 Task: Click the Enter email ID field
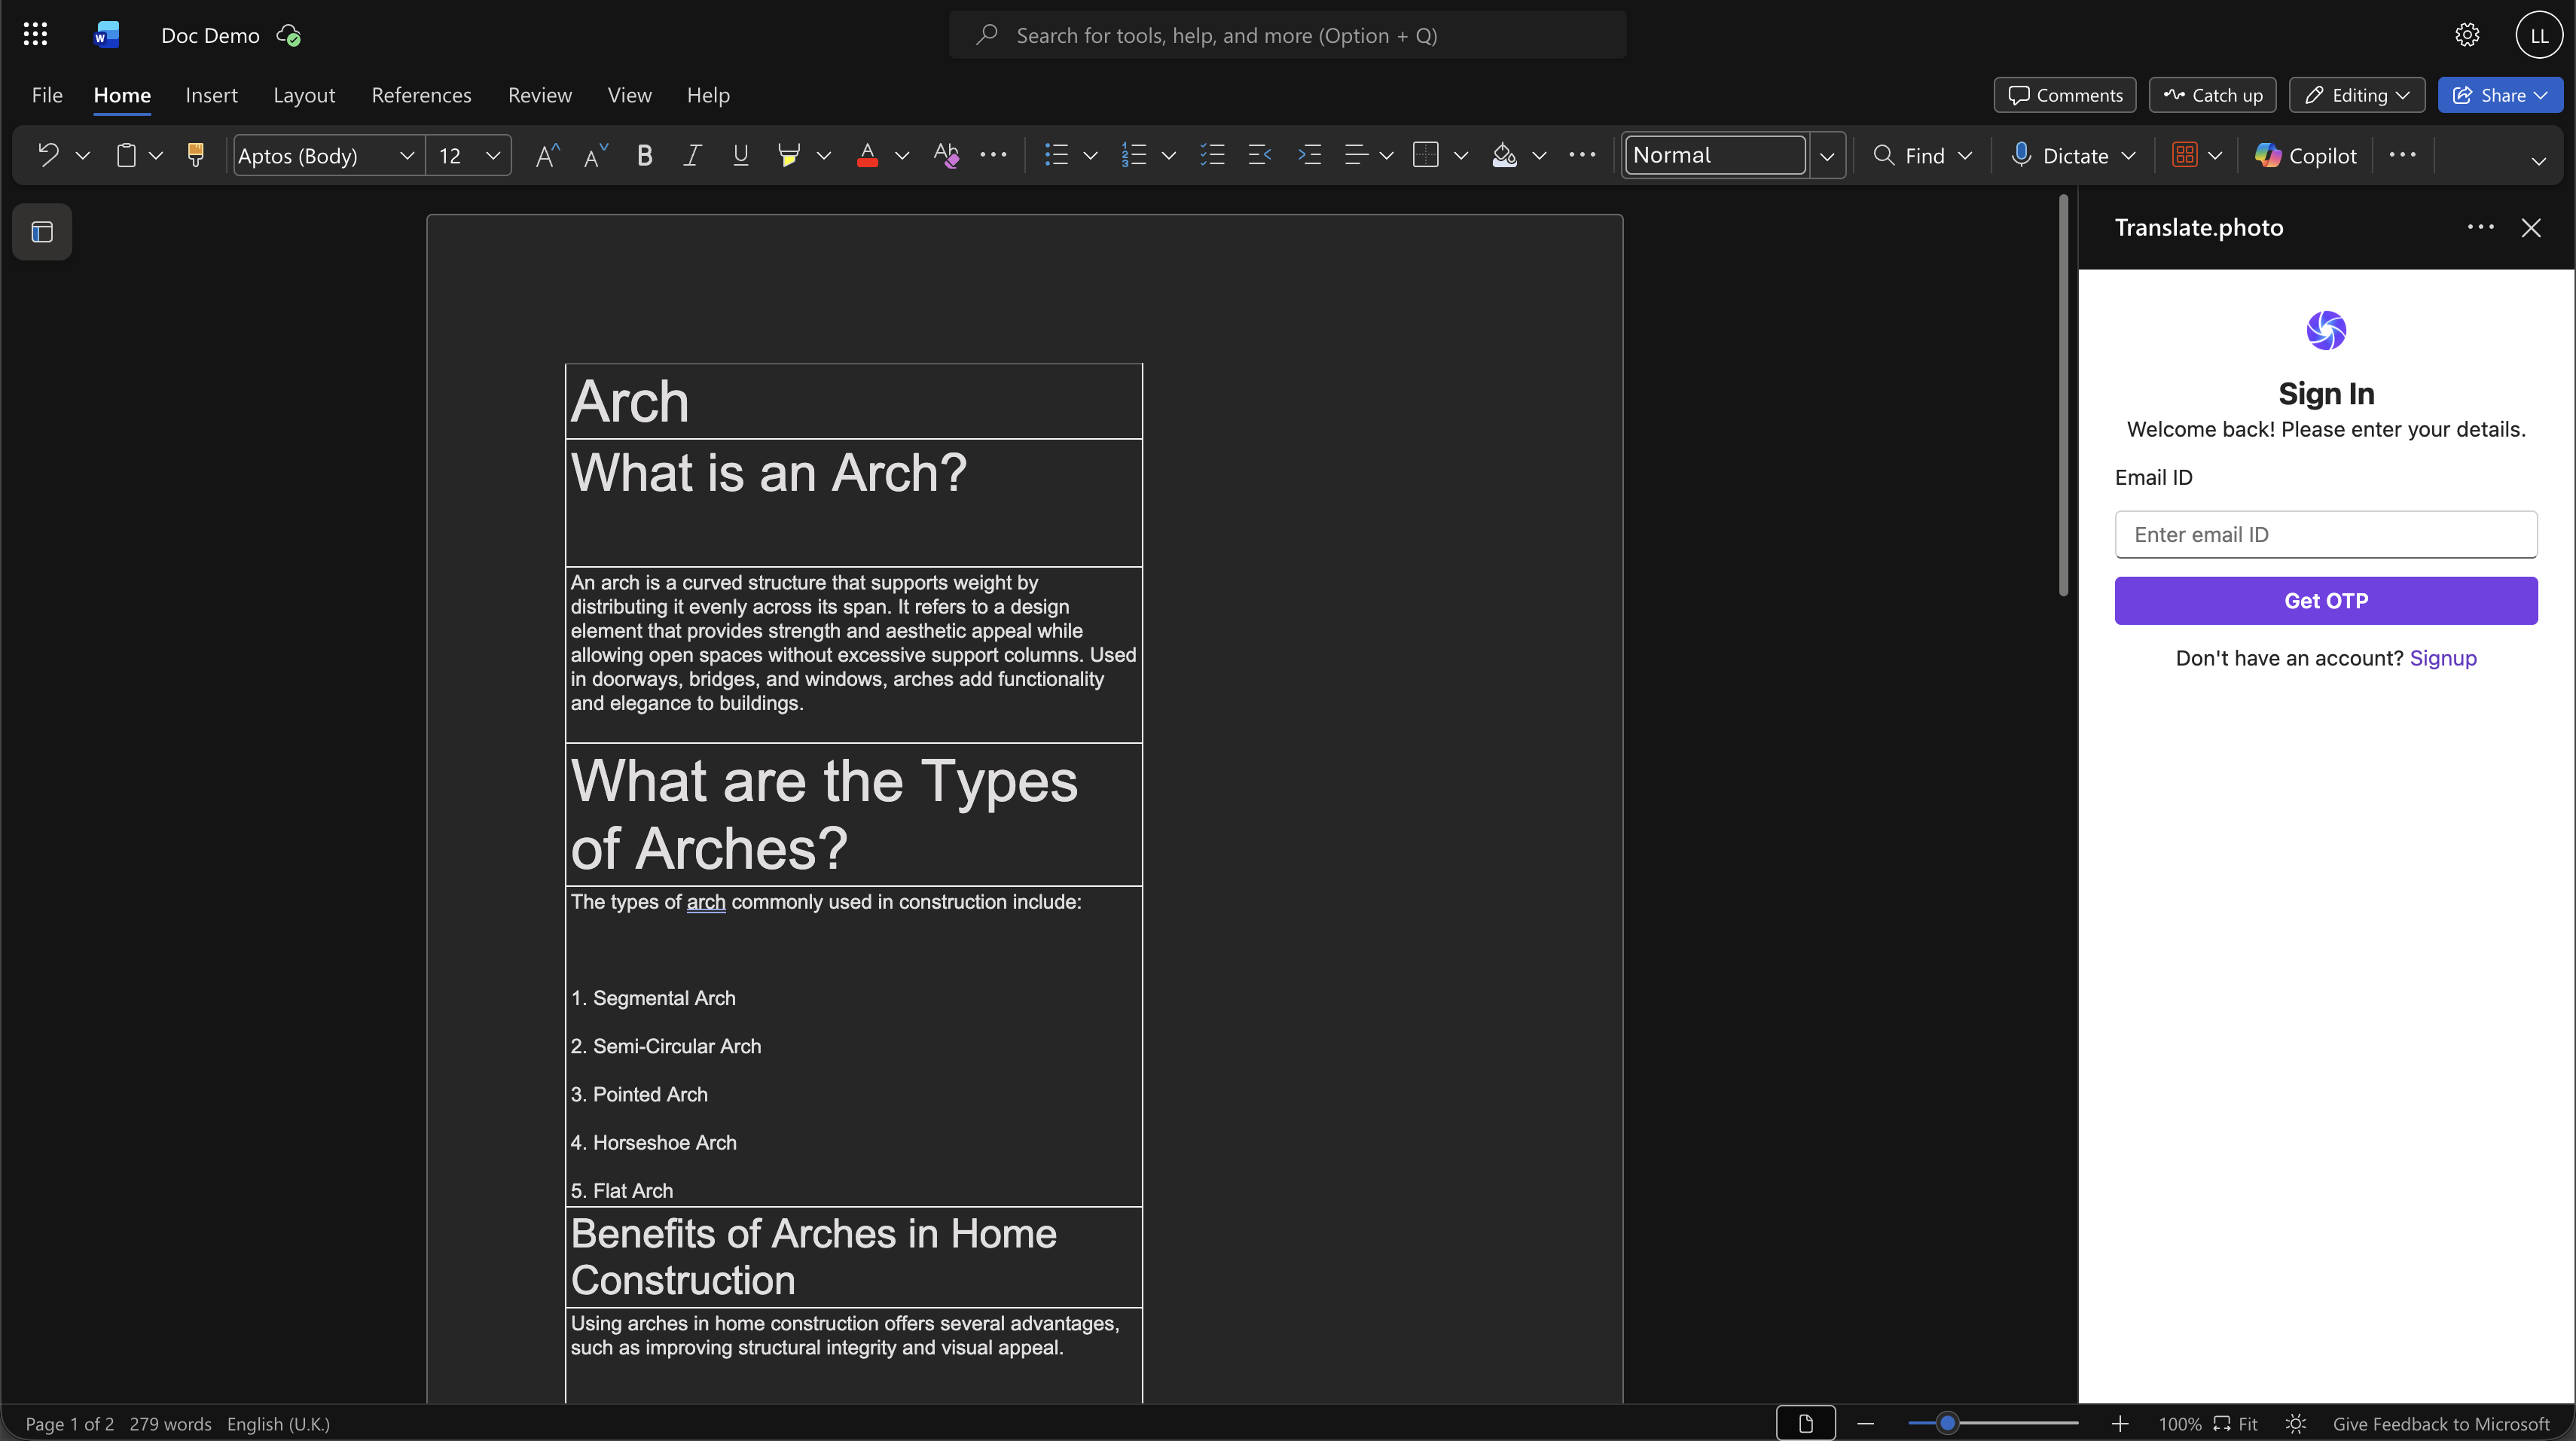tap(2326, 535)
